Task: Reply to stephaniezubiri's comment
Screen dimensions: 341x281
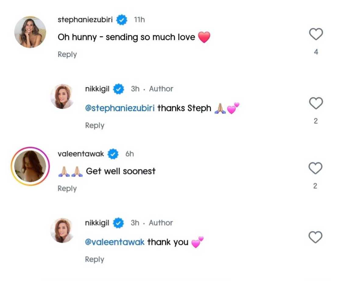Action: [67, 54]
